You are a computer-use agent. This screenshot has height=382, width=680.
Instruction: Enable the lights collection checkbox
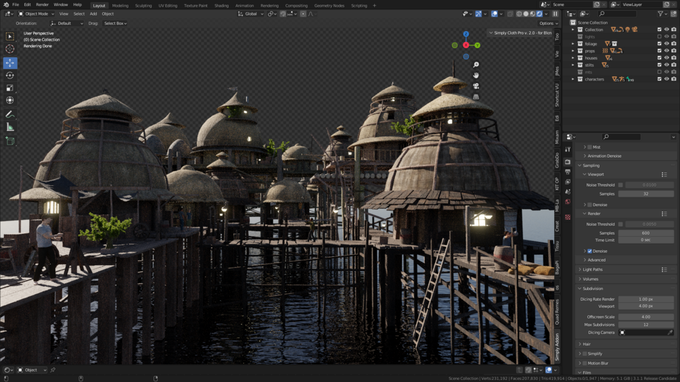659,37
